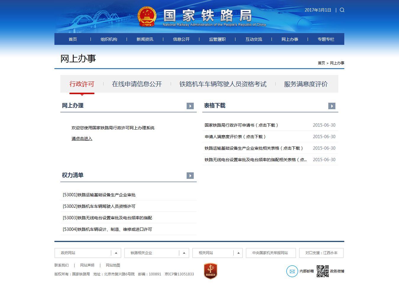Open 信息公开 in the main navigation
This screenshot has height=286, width=399.
[x=181, y=39]
